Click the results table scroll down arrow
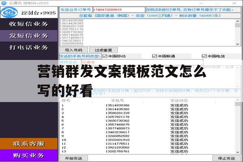Screen dimensions: 243x162 click(238, 152)
